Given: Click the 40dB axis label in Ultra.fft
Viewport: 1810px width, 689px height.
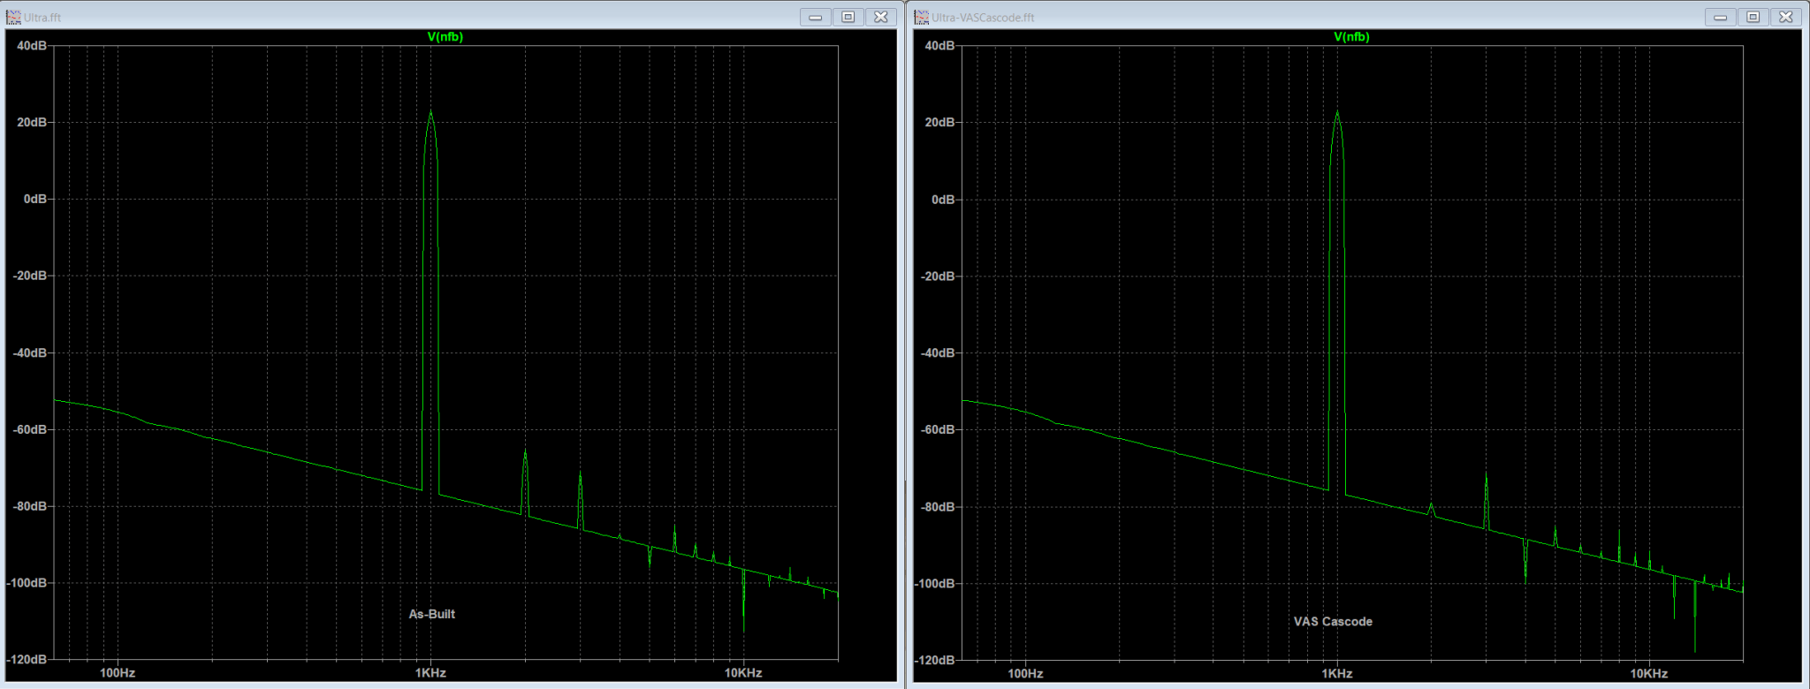Looking at the screenshot, I should (32, 46).
